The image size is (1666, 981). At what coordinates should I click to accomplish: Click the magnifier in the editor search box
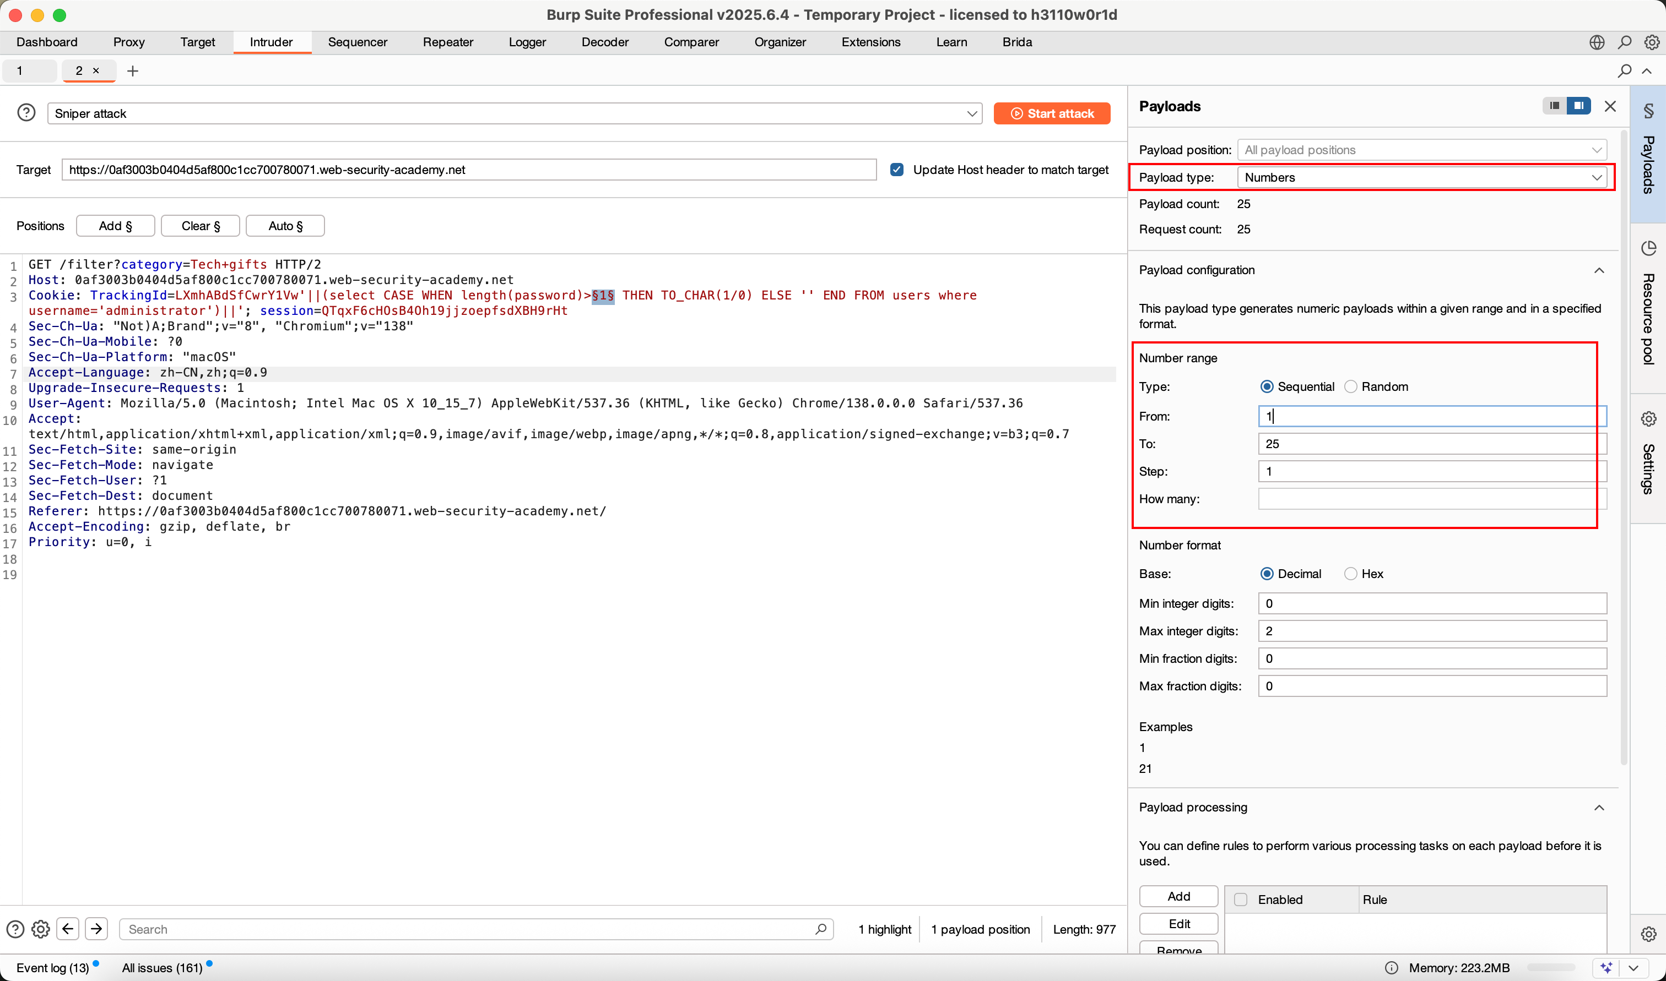(821, 929)
